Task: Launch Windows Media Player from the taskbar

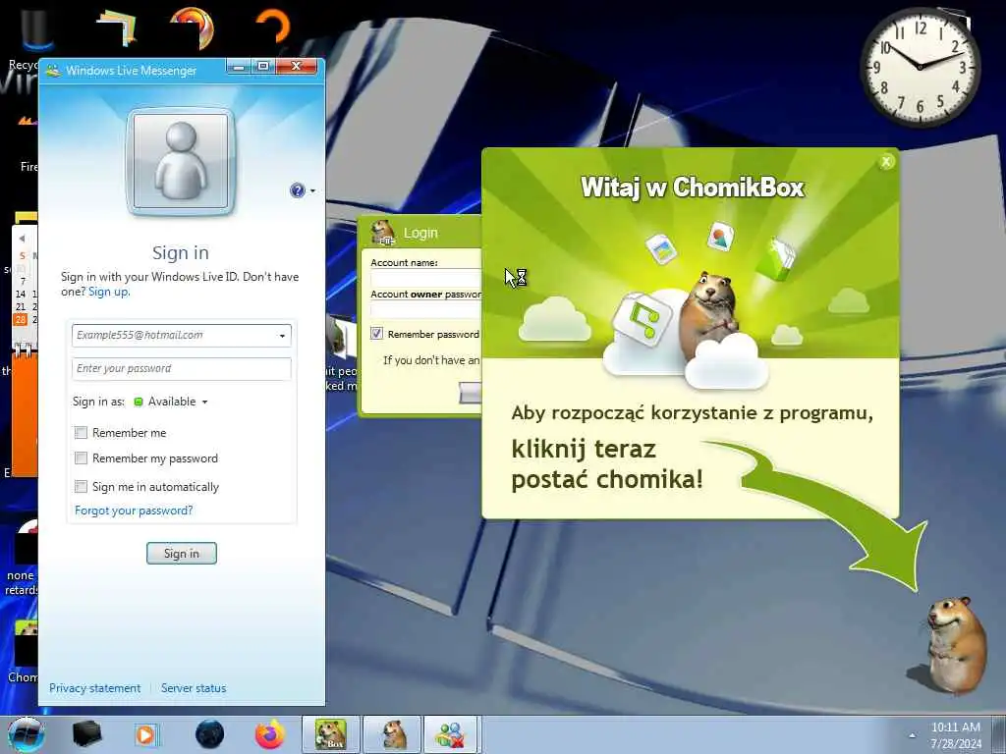Action: tap(145, 734)
